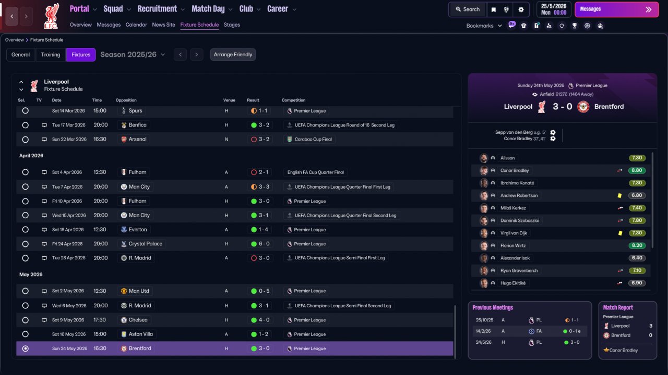Open the Club dropdown menu
The height and width of the screenshot is (375, 668).
[x=250, y=9]
